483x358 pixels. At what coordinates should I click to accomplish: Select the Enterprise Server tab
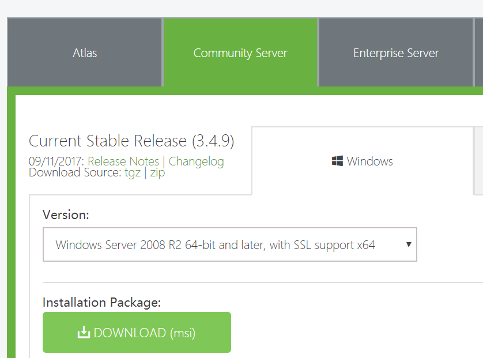click(396, 52)
